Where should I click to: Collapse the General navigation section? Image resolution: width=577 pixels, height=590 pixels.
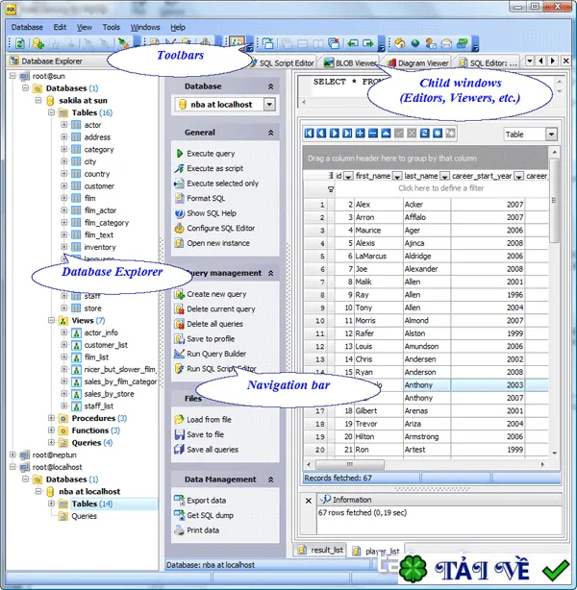(x=271, y=133)
